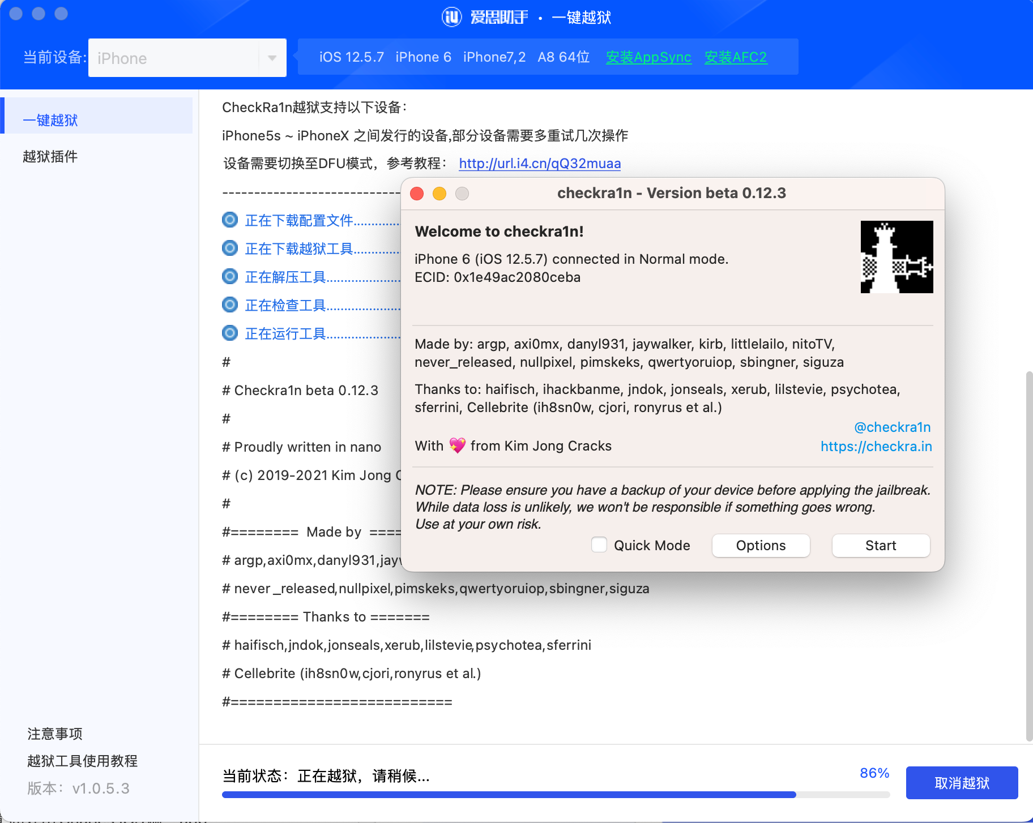This screenshot has height=823, width=1033.
Task: Click the 当前状态 status message text
Action: (326, 776)
